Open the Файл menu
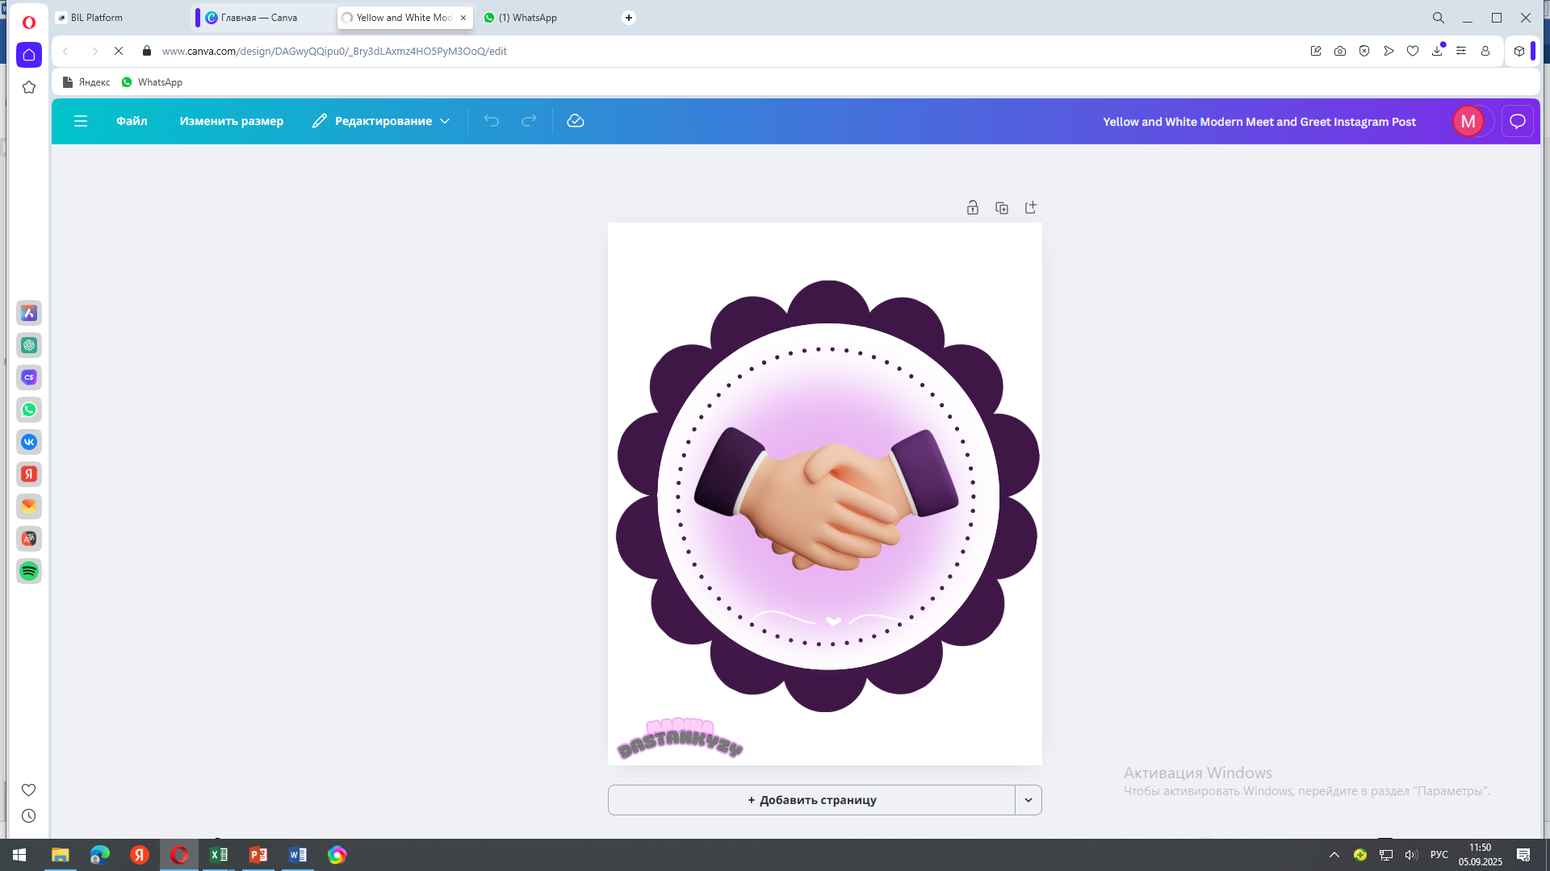 pyautogui.click(x=132, y=121)
